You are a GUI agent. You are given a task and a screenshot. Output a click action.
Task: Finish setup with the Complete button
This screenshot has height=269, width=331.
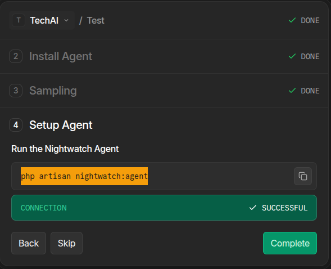pyautogui.click(x=290, y=243)
